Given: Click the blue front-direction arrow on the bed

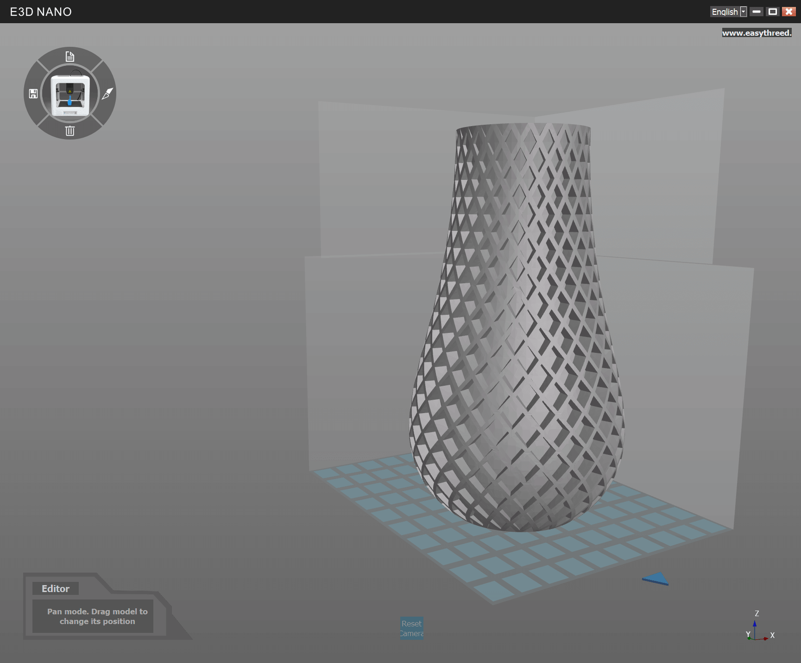Looking at the screenshot, I should [x=656, y=579].
